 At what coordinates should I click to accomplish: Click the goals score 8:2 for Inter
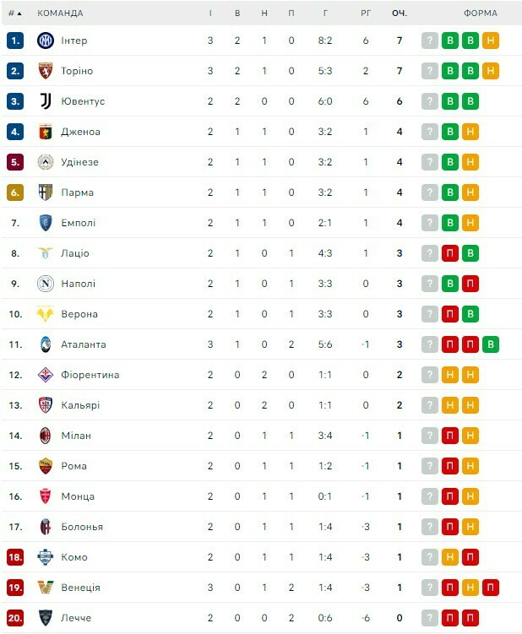tap(325, 41)
